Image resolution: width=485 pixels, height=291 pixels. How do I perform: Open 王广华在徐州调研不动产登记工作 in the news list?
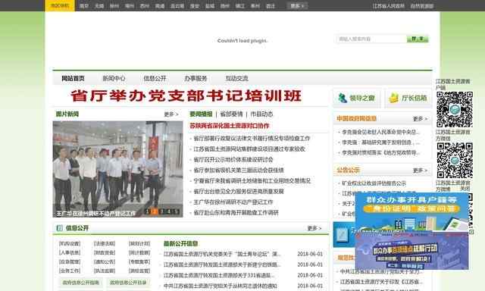point(233,202)
